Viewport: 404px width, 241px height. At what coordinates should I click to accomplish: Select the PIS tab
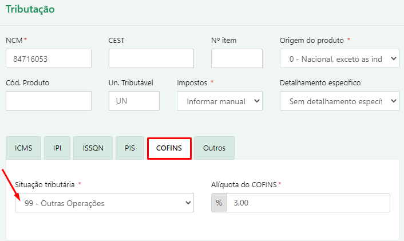130,148
